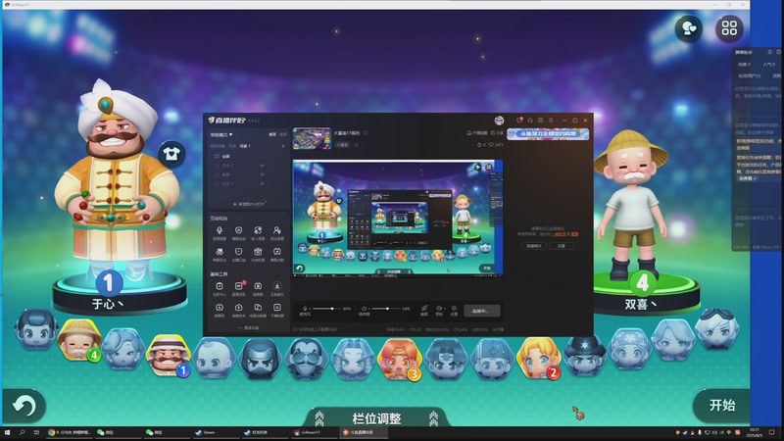Open the user-with-badge icon in first interaction row
The height and width of the screenshot is (441, 784).
pos(277,232)
